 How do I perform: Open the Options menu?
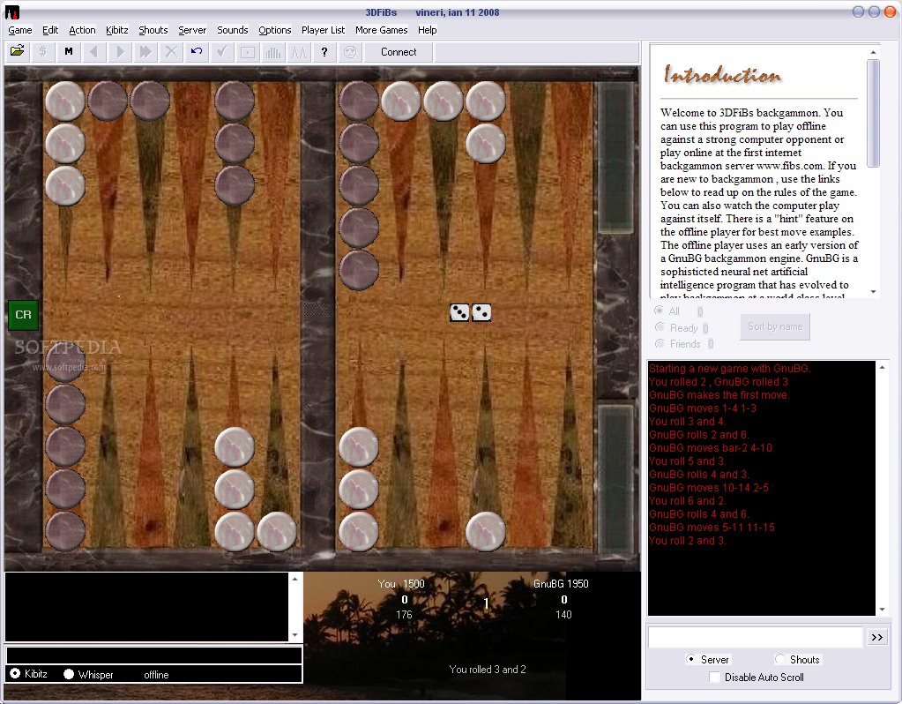(274, 30)
